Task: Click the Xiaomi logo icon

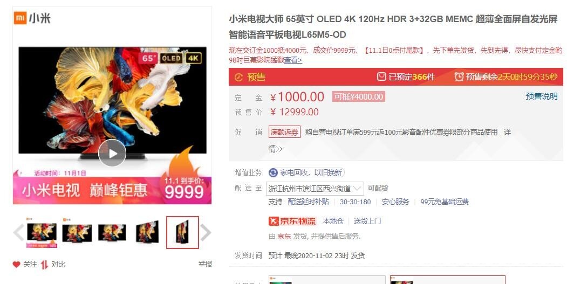Action: click(x=21, y=18)
